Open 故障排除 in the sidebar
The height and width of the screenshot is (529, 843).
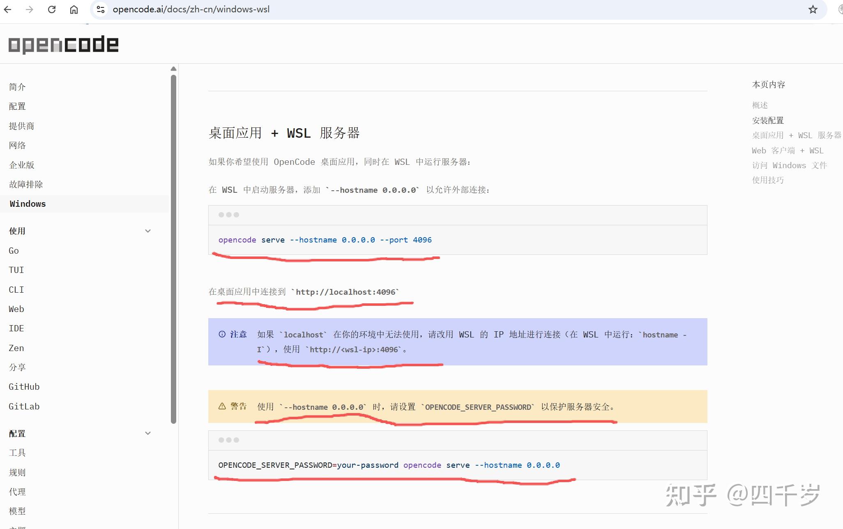(x=26, y=184)
